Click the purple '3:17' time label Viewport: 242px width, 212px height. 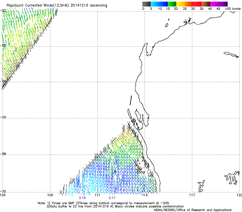point(112,198)
